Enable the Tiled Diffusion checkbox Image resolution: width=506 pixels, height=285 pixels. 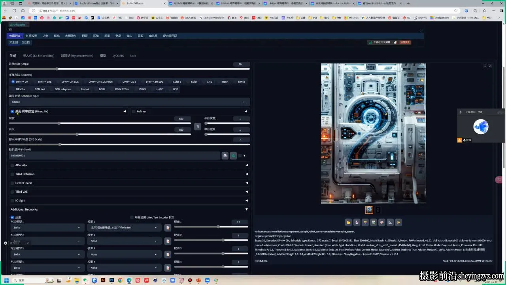click(x=12, y=174)
